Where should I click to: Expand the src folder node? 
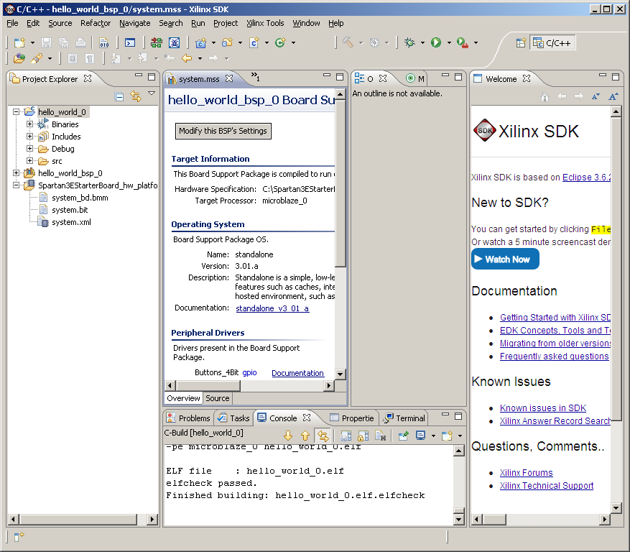pyautogui.click(x=29, y=161)
